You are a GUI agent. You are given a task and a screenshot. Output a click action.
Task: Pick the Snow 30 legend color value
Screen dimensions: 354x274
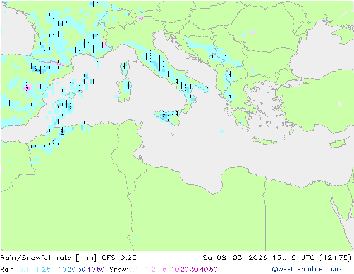point(194,270)
